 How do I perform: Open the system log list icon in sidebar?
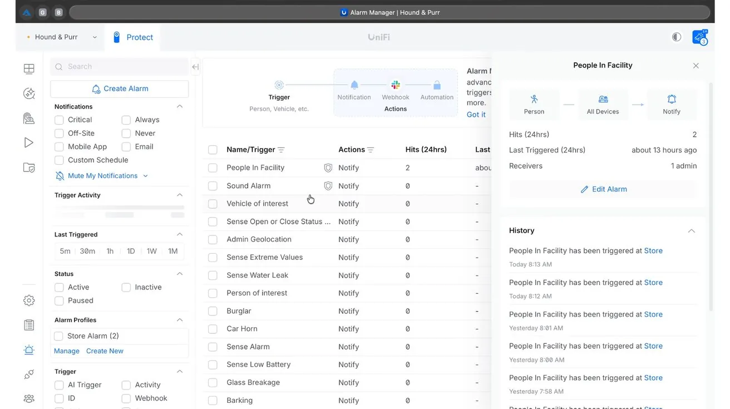(29, 325)
